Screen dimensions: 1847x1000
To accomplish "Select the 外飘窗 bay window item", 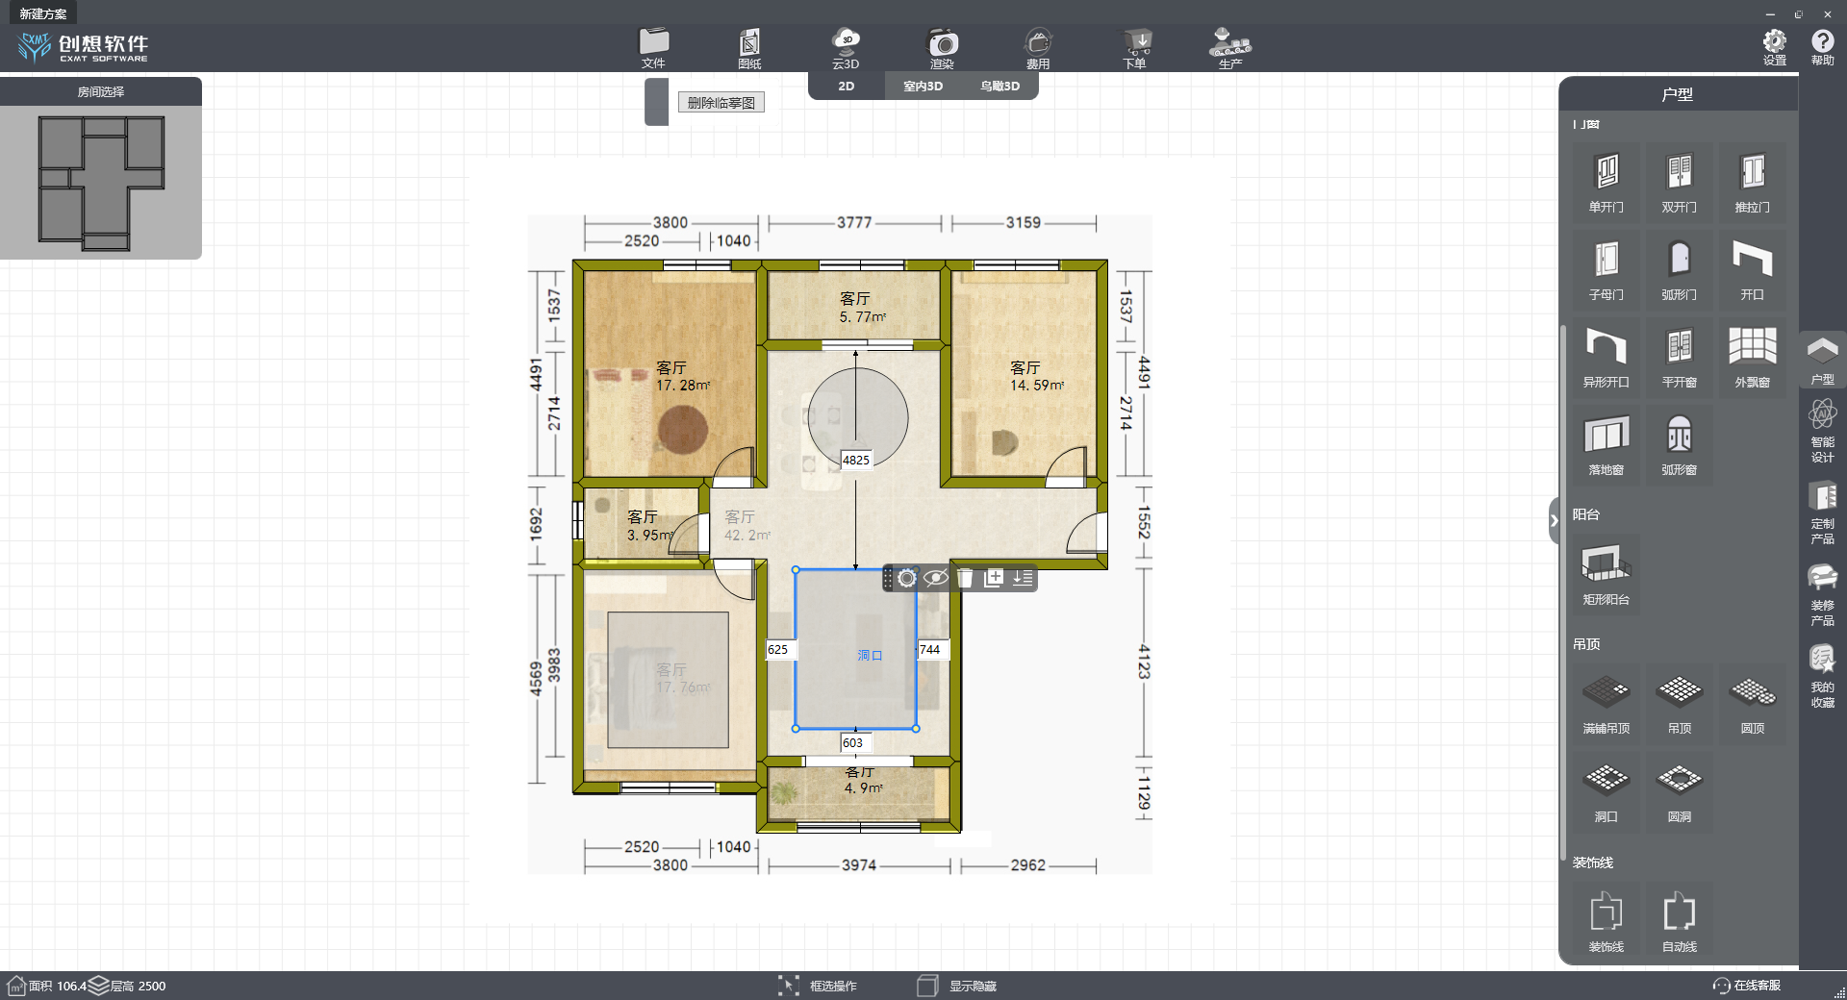I will coord(1753,358).
